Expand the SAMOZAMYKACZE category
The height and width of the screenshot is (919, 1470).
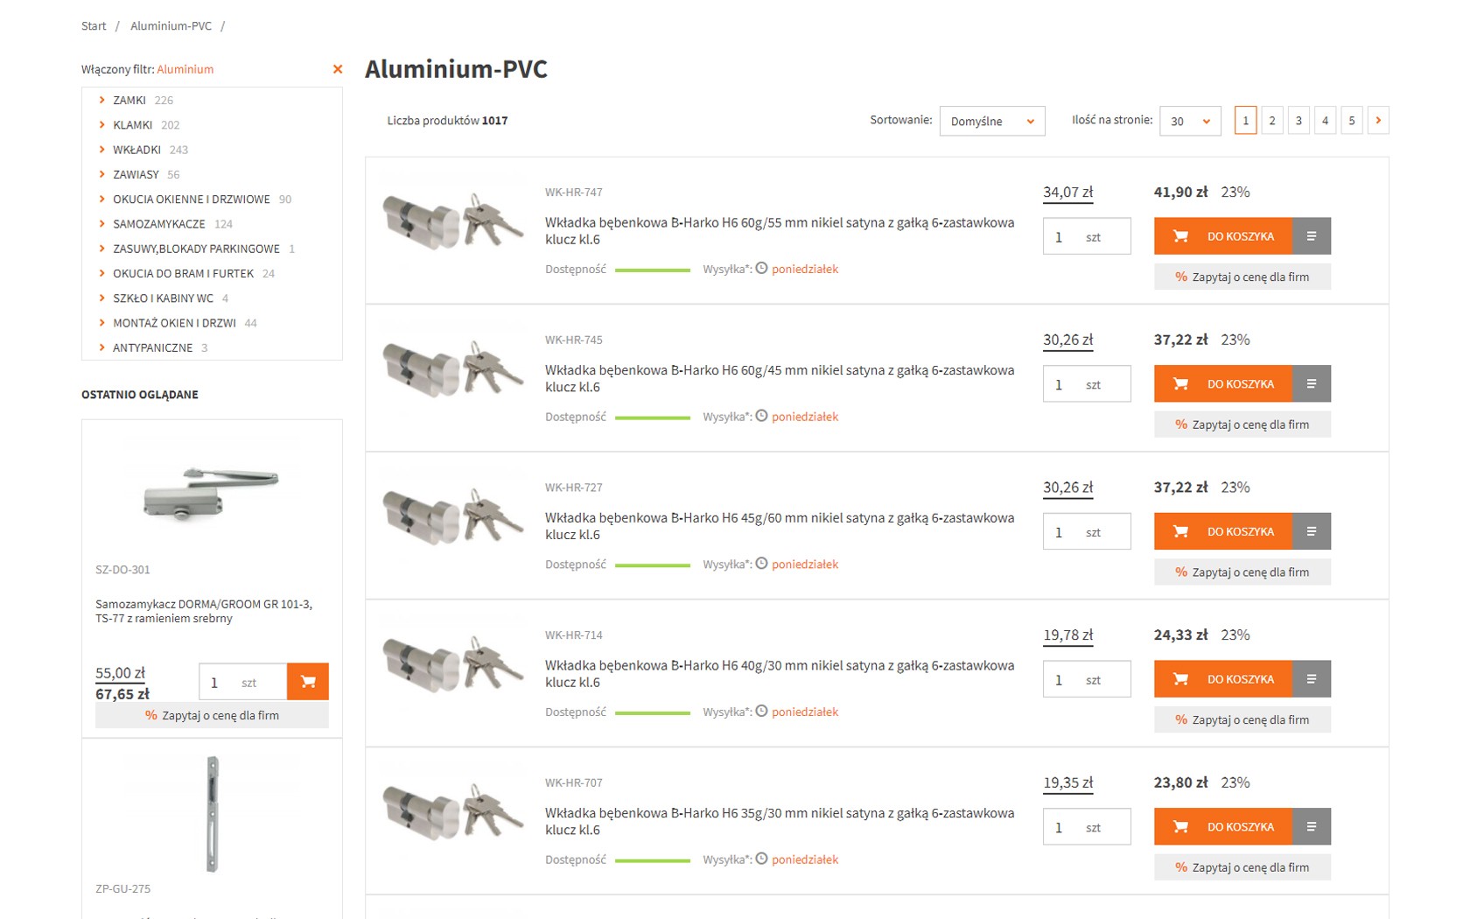[x=102, y=224]
